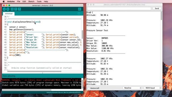
Task: Open the Apple menu
Action: point(3,1)
